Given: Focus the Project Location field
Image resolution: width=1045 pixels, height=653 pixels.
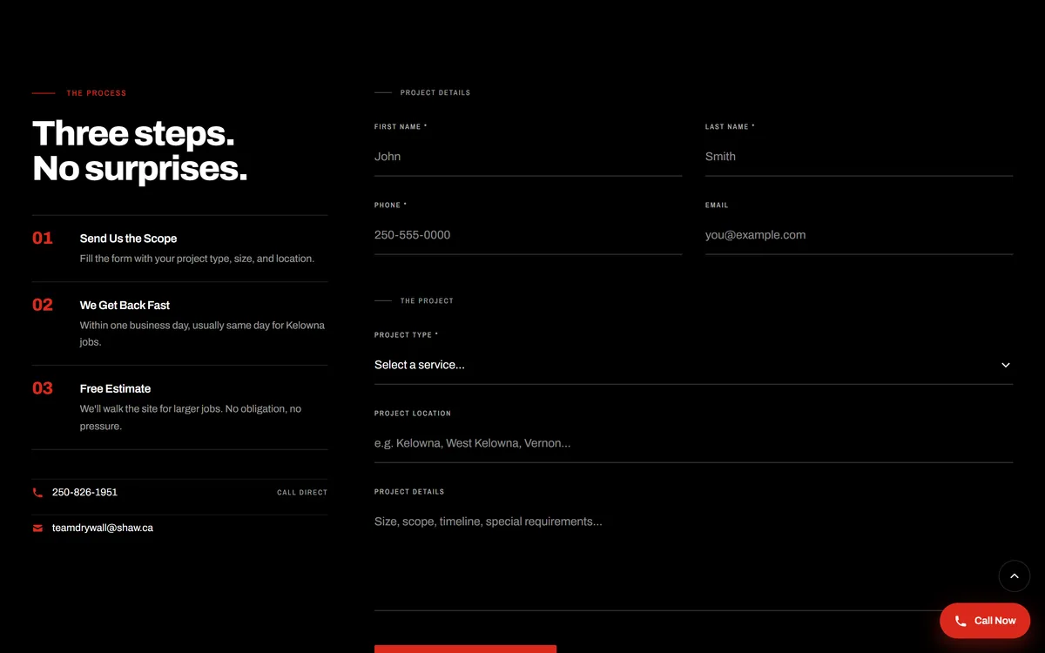Looking at the screenshot, I should click(x=693, y=443).
